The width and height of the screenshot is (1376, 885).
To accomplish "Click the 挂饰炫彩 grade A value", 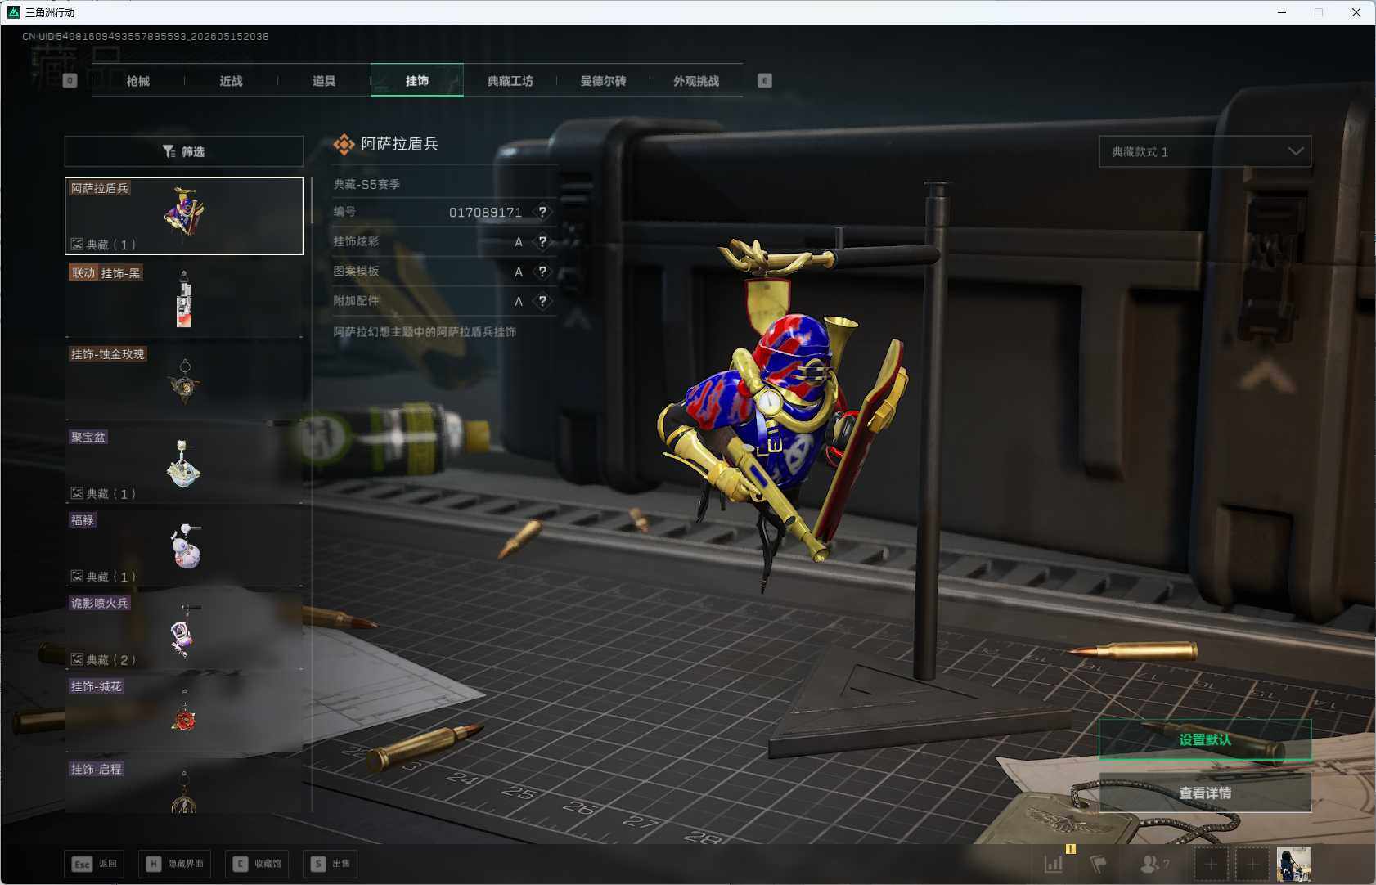I will (x=519, y=242).
